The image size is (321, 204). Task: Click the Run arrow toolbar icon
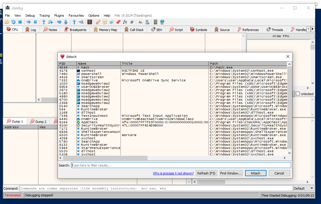coord(29,22)
